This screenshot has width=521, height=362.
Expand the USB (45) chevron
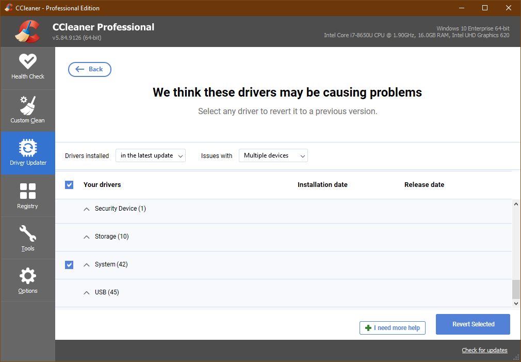point(86,293)
